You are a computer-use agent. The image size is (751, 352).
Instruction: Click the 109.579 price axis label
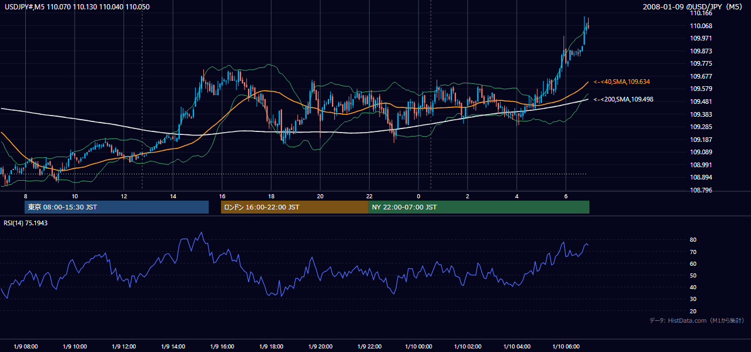(701, 89)
